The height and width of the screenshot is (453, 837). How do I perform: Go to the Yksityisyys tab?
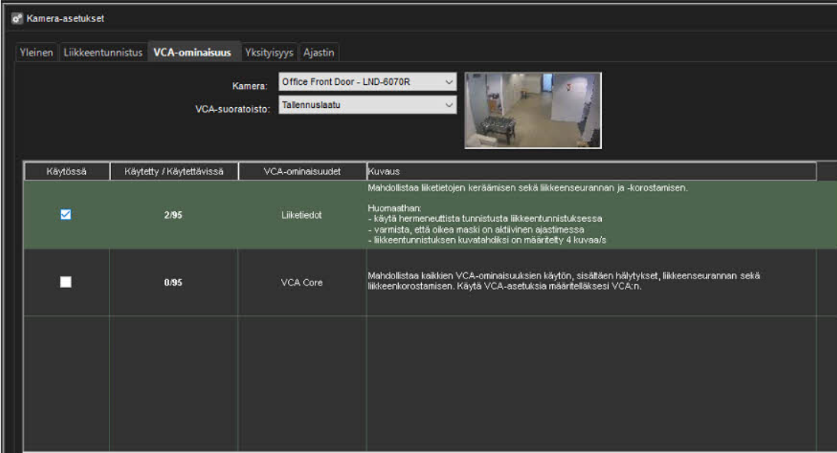coord(269,52)
